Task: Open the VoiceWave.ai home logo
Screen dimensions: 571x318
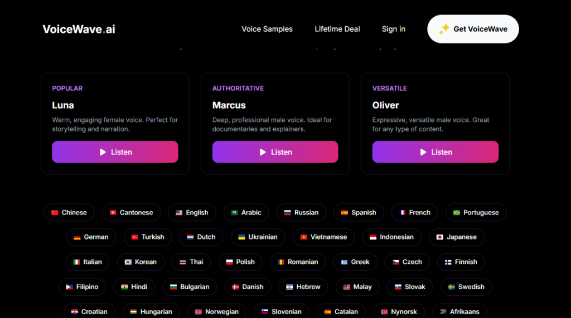Action: pyautogui.click(x=79, y=29)
